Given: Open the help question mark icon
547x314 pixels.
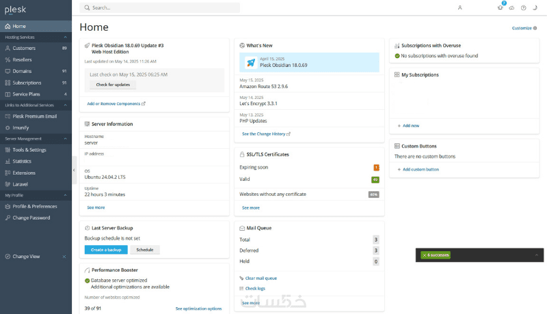Looking at the screenshot, I should coord(523,8).
